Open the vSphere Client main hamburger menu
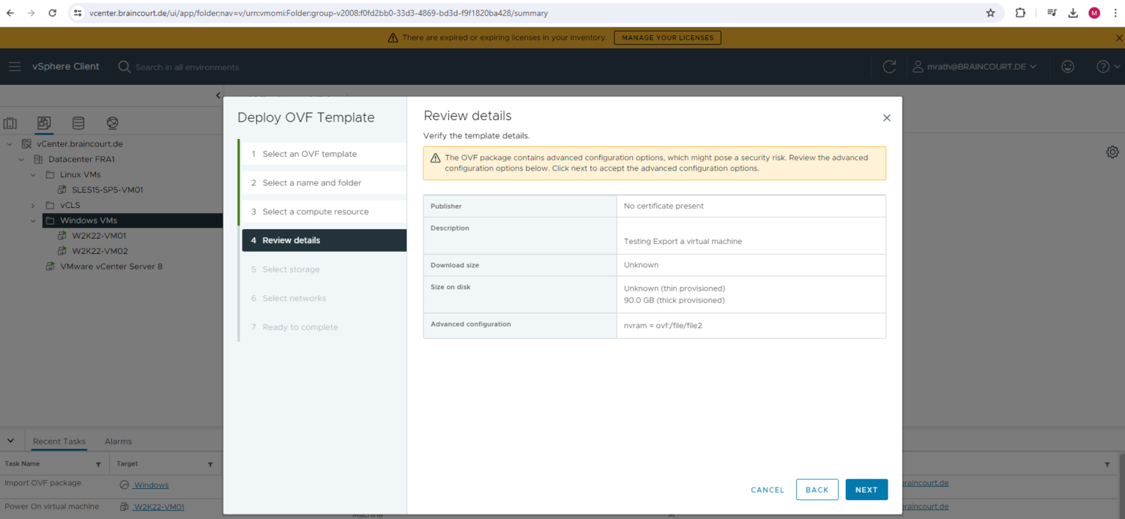Image resolution: width=1125 pixels, height=519 pixels. pyautogui.click(x=15, y=67)
